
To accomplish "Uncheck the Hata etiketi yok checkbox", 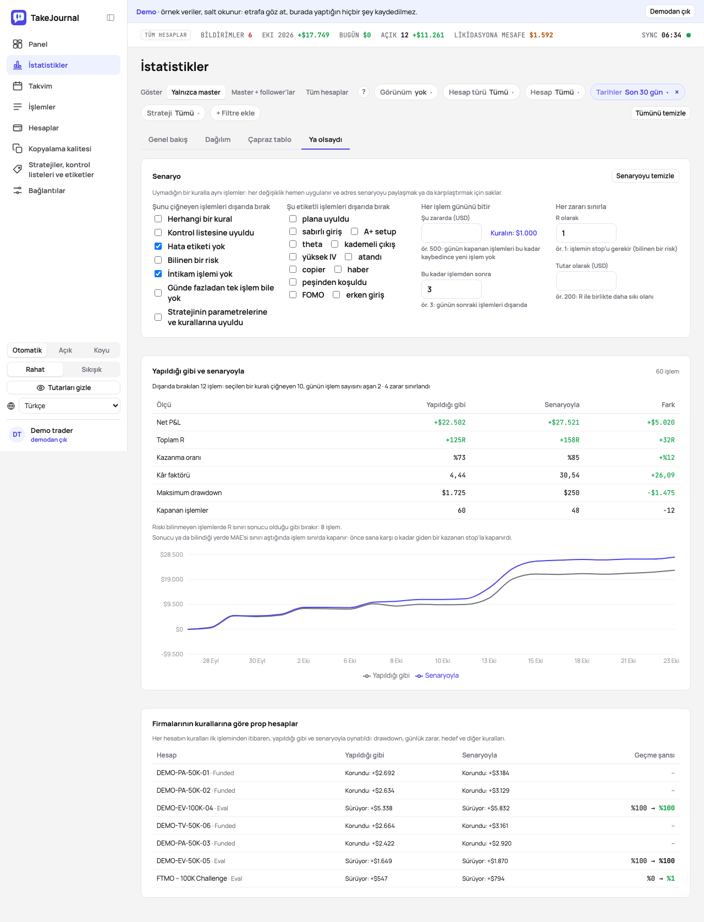I will click(158, 246).
